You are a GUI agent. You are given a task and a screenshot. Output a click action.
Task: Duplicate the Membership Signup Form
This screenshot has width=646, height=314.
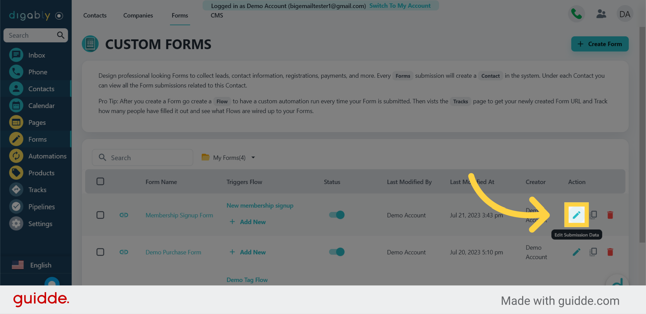(593, 215)
